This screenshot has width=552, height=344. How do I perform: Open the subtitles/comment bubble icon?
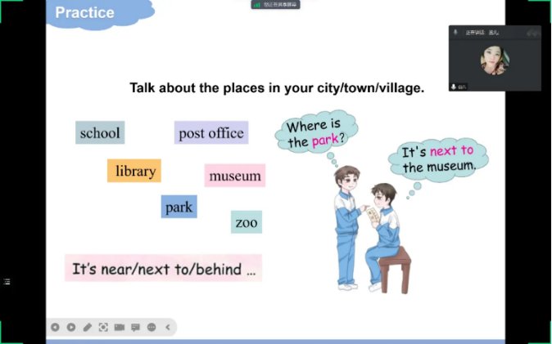tap(135, 327)
